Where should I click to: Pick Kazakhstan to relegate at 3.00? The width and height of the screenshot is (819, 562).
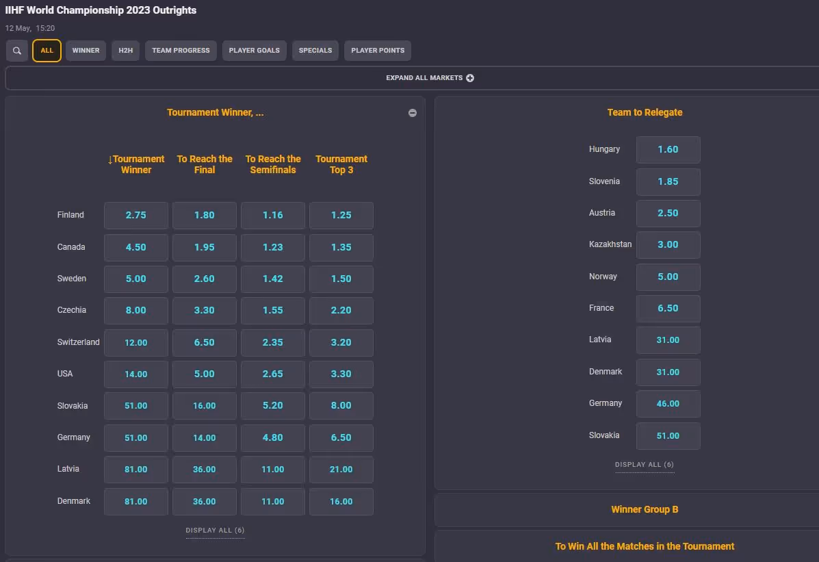[x=668, y=244]
